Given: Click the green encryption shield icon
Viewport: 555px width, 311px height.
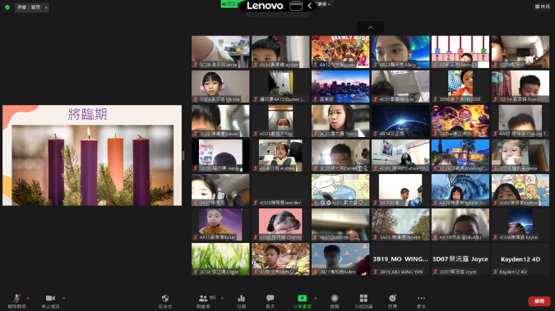Looking at the screenshot, I should tap(7, 7).
